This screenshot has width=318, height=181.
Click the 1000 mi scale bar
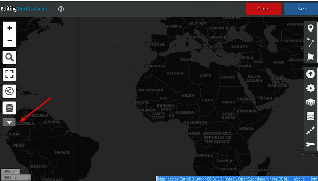16,177
